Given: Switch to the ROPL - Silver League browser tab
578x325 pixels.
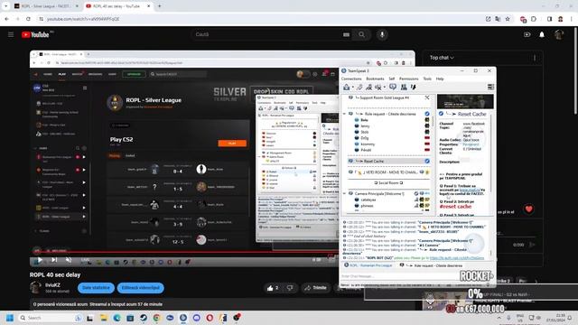Looking at the screenshot, I should click(46, 6).
